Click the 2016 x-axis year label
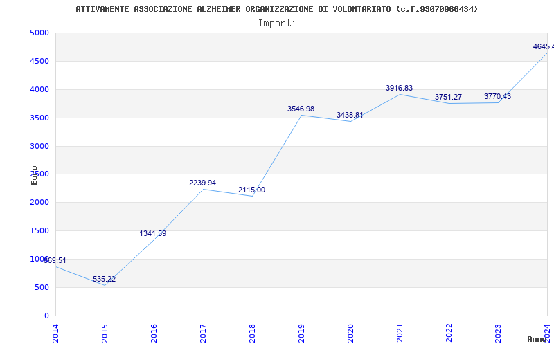Viewport: 554px width, 346px height. click(154, 333)
